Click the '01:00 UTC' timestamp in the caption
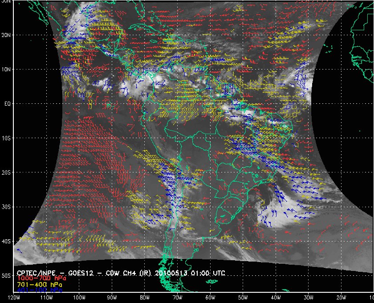This screenshot has width=374, height=303. coord(208,273)
